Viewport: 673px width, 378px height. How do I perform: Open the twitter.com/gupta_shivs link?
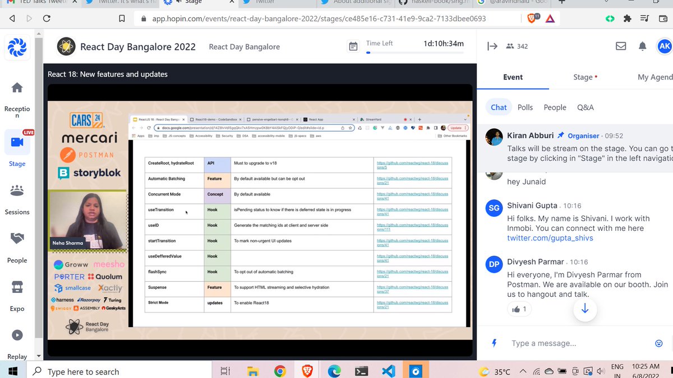(x=550, y=238)
